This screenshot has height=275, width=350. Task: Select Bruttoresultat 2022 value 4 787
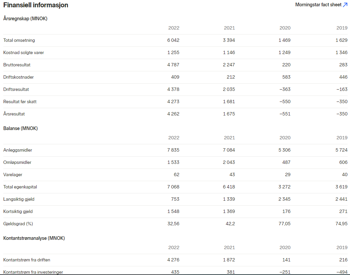point(173,65)
